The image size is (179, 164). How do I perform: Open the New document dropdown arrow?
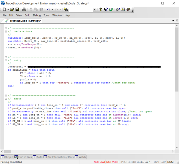pos(8,10)
